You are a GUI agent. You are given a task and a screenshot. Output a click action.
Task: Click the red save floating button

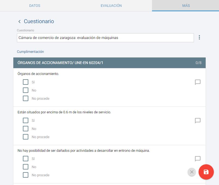(206, 172)
